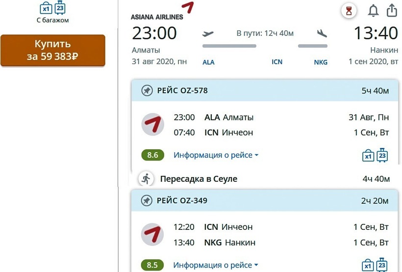The image size is (402, 272).
Task: Expand 'Информация о рейсе' for OZ-578
Action: pos(216,155)
